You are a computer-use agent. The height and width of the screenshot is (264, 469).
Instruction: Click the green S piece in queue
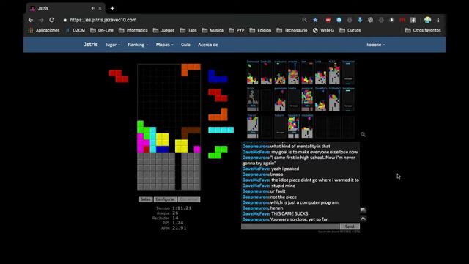[x=218, y=152]
